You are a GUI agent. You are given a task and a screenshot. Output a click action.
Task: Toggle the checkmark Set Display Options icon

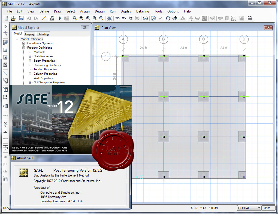[160, 18]
